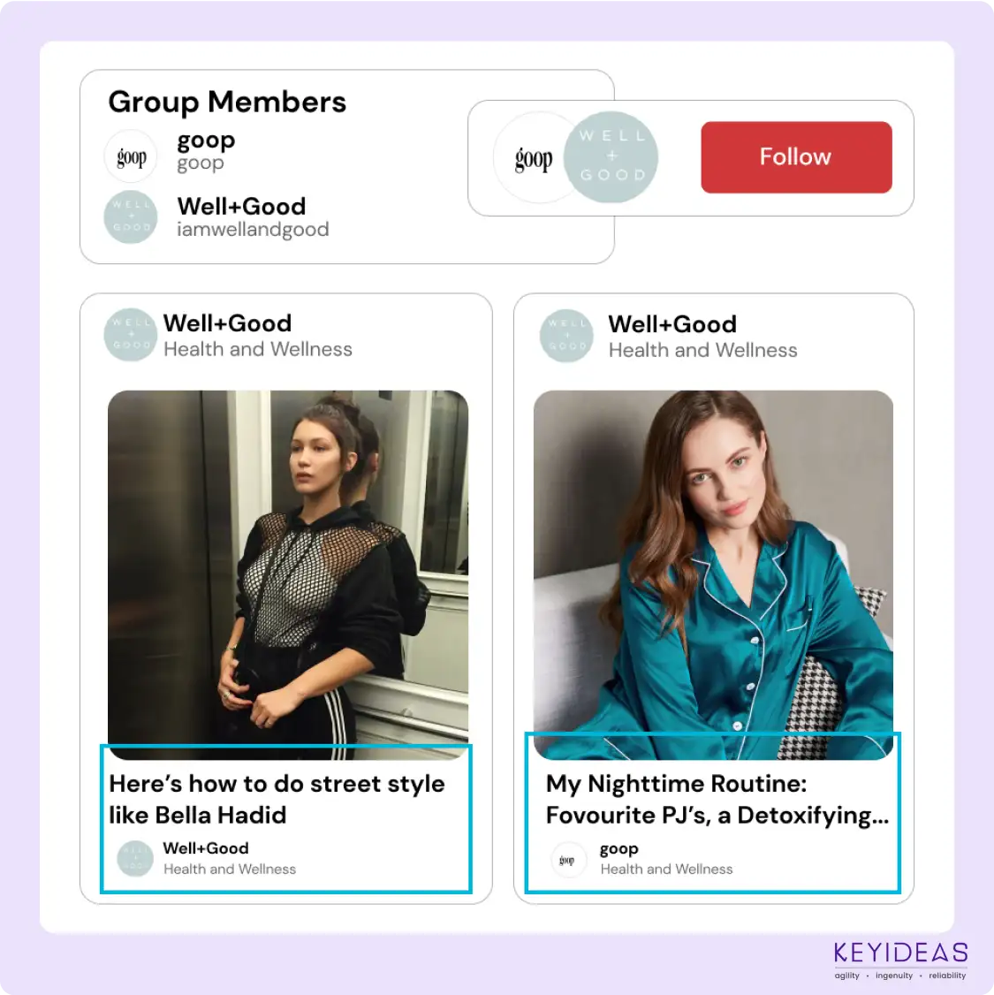Screen dimensions: 994x995
Task: Click the red Follow button
Action: pyautogui.click(x=795, y=157)
